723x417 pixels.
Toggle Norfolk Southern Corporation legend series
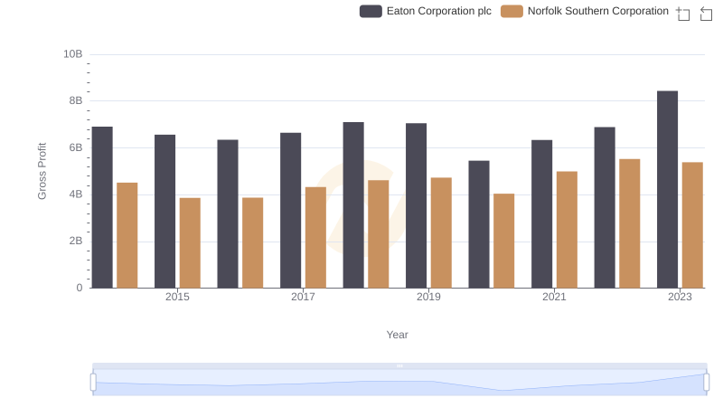coord(585,11)
